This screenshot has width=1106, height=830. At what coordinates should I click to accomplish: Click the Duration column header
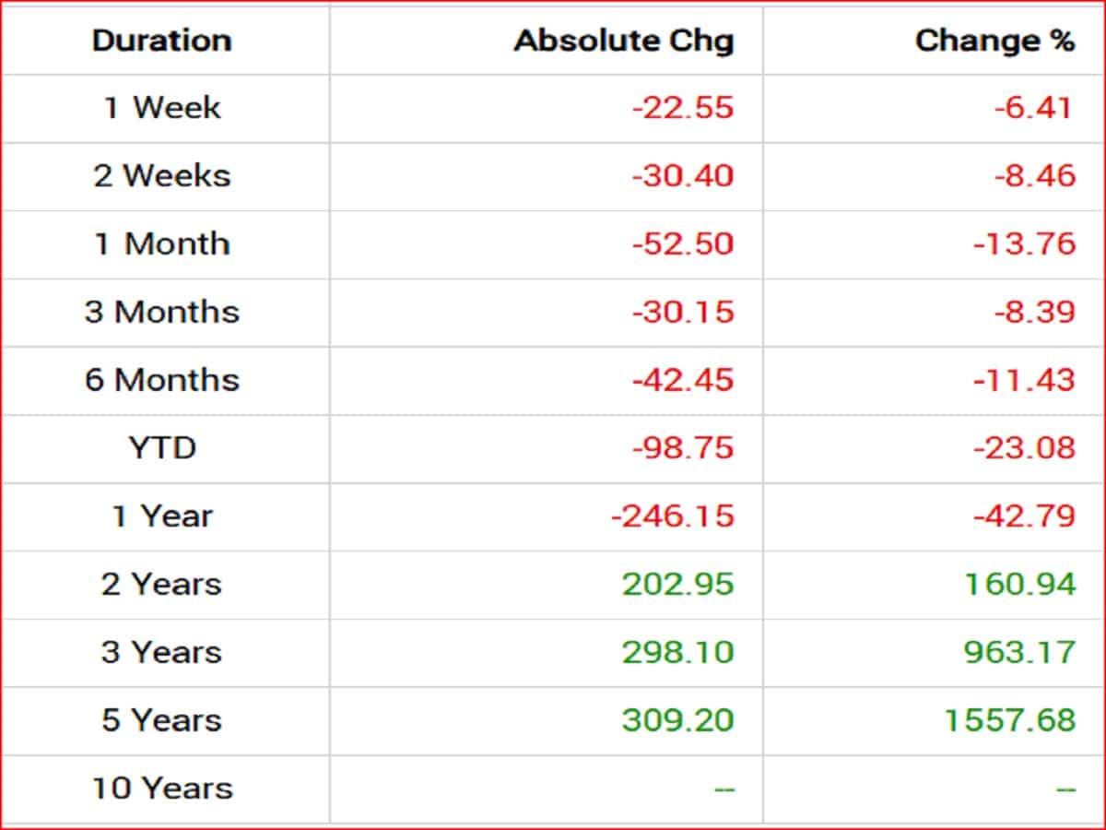(161, 41)
